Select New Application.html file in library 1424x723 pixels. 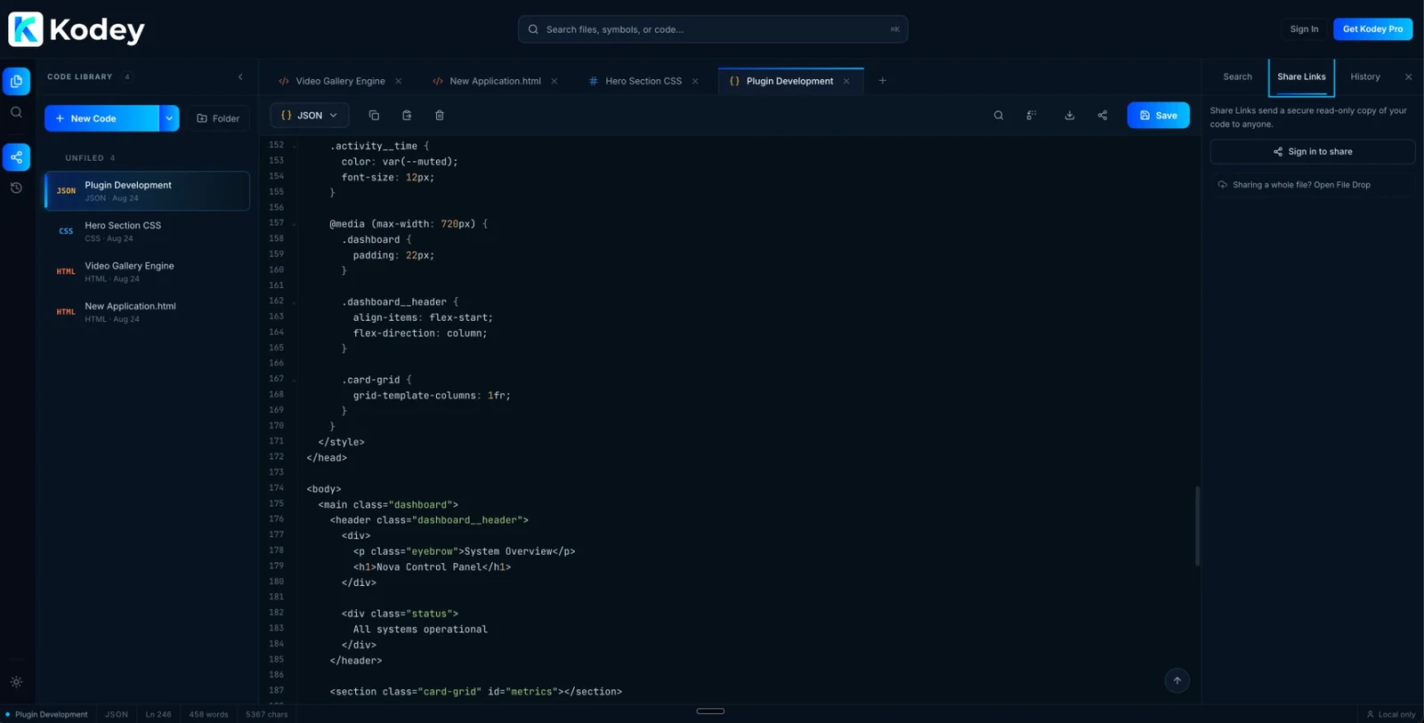coord(148,312)
